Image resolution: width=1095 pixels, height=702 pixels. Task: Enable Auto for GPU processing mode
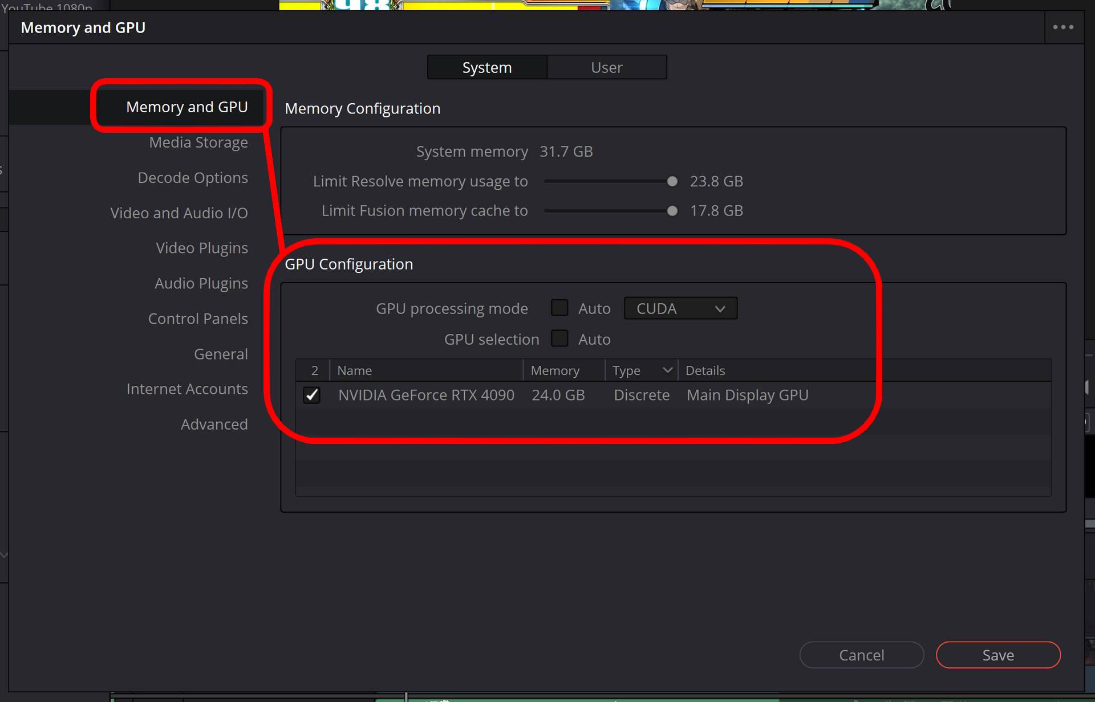pos(559,308)
